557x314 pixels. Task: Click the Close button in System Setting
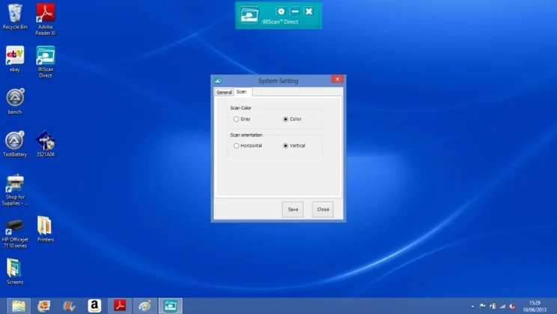(x=323, y=209)
